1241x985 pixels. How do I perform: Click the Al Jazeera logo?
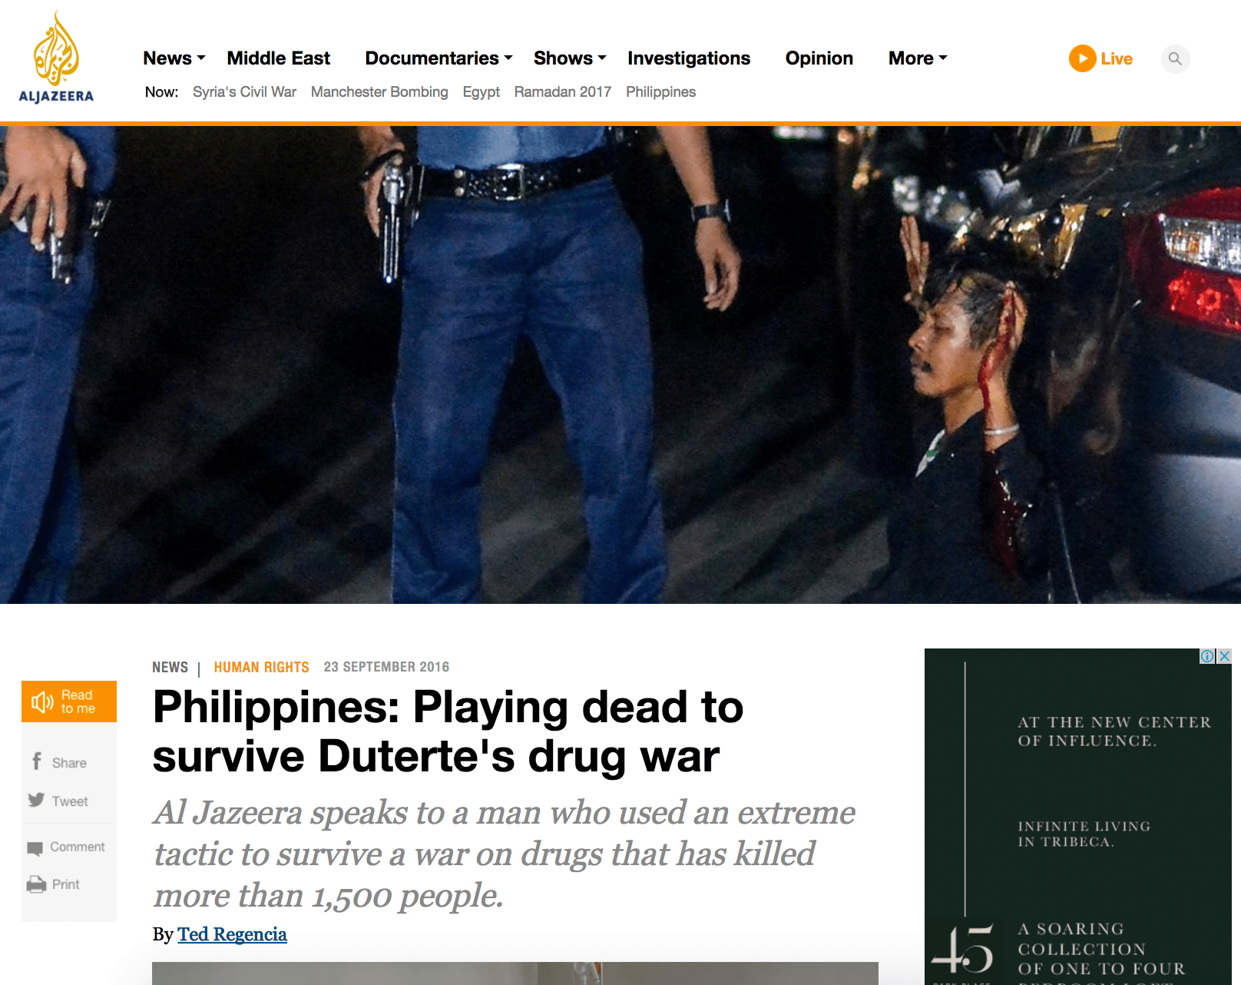[56, 58]
